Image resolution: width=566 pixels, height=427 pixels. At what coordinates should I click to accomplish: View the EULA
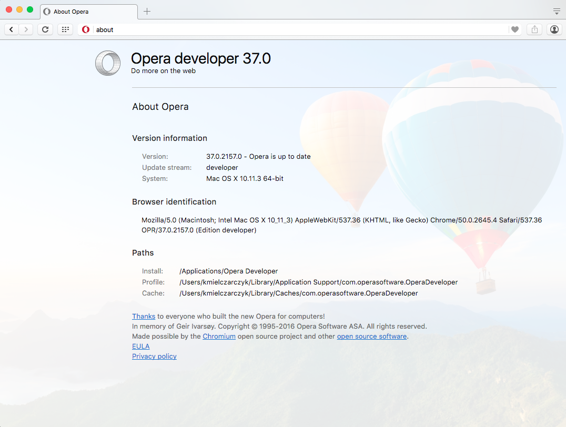point(140,346)
